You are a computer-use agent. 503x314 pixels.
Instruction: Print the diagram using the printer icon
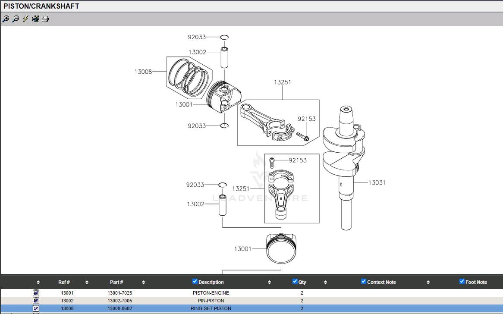point(45,19)
